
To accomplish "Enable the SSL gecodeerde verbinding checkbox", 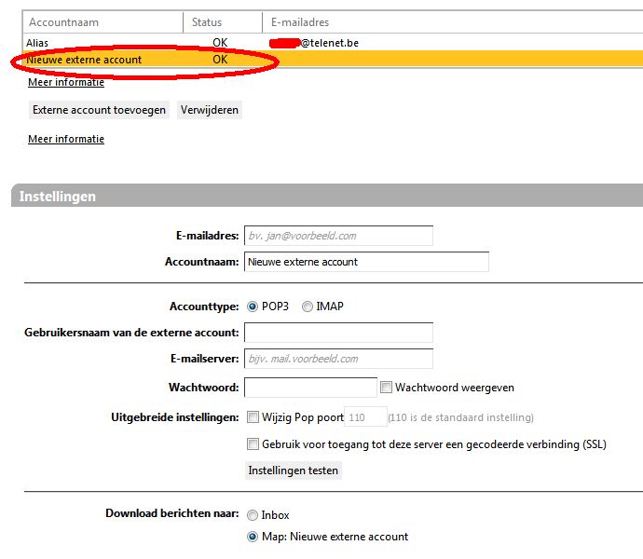I will [253, 444].
